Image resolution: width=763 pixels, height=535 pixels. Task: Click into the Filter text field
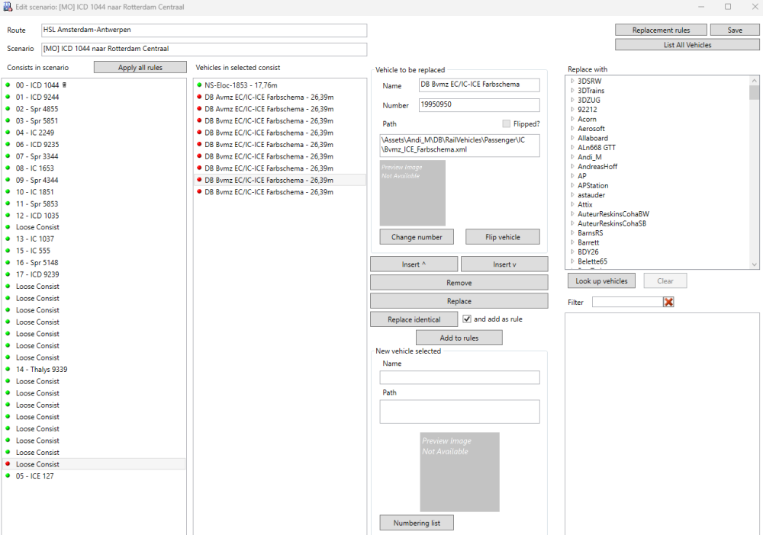point(626,303)
